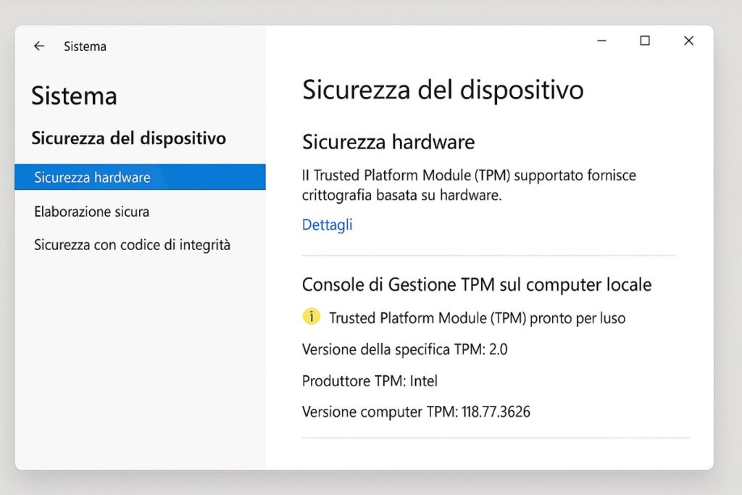Click the Versione computer TPM line

[x=416, y=412]
